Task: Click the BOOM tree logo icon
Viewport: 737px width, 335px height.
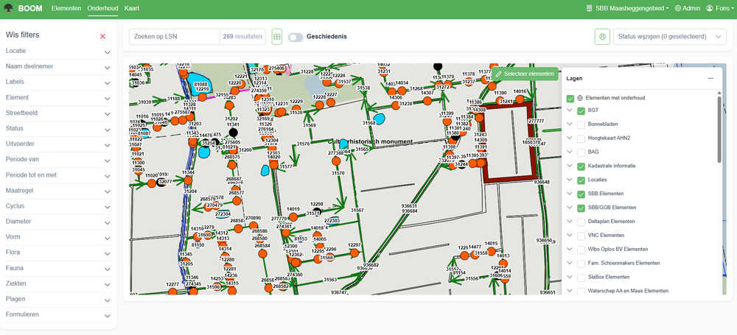Action: (9, 8)
